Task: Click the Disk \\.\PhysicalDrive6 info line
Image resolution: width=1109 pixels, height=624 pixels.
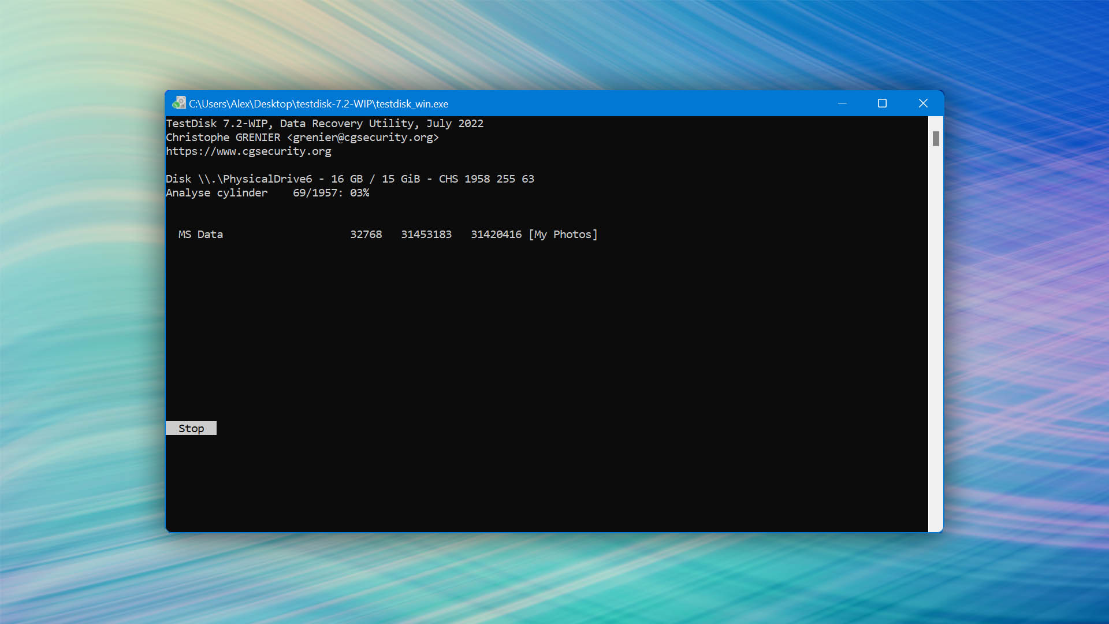Action: click(x=350, y=179)
